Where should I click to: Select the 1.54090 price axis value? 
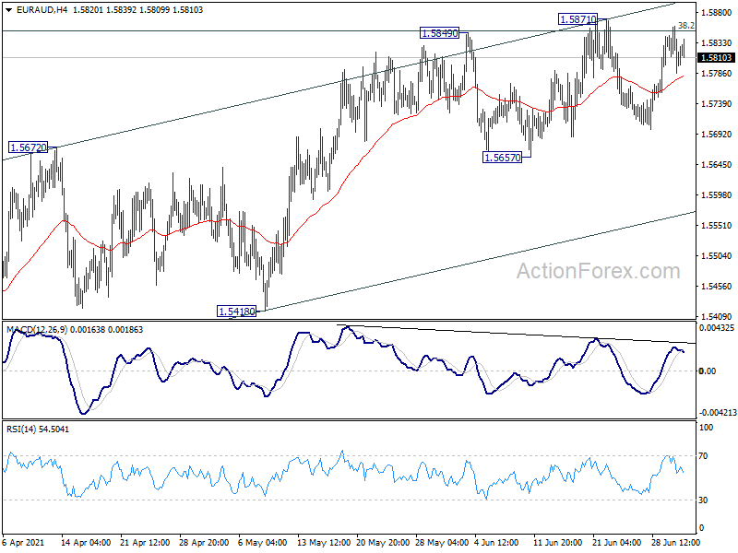click(x=717, y=317)
